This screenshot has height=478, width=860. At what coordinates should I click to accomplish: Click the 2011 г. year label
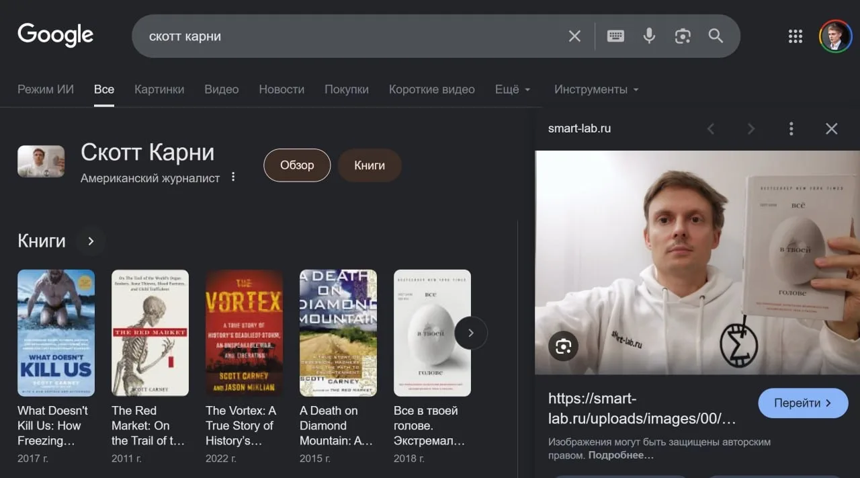coord(126,459)
